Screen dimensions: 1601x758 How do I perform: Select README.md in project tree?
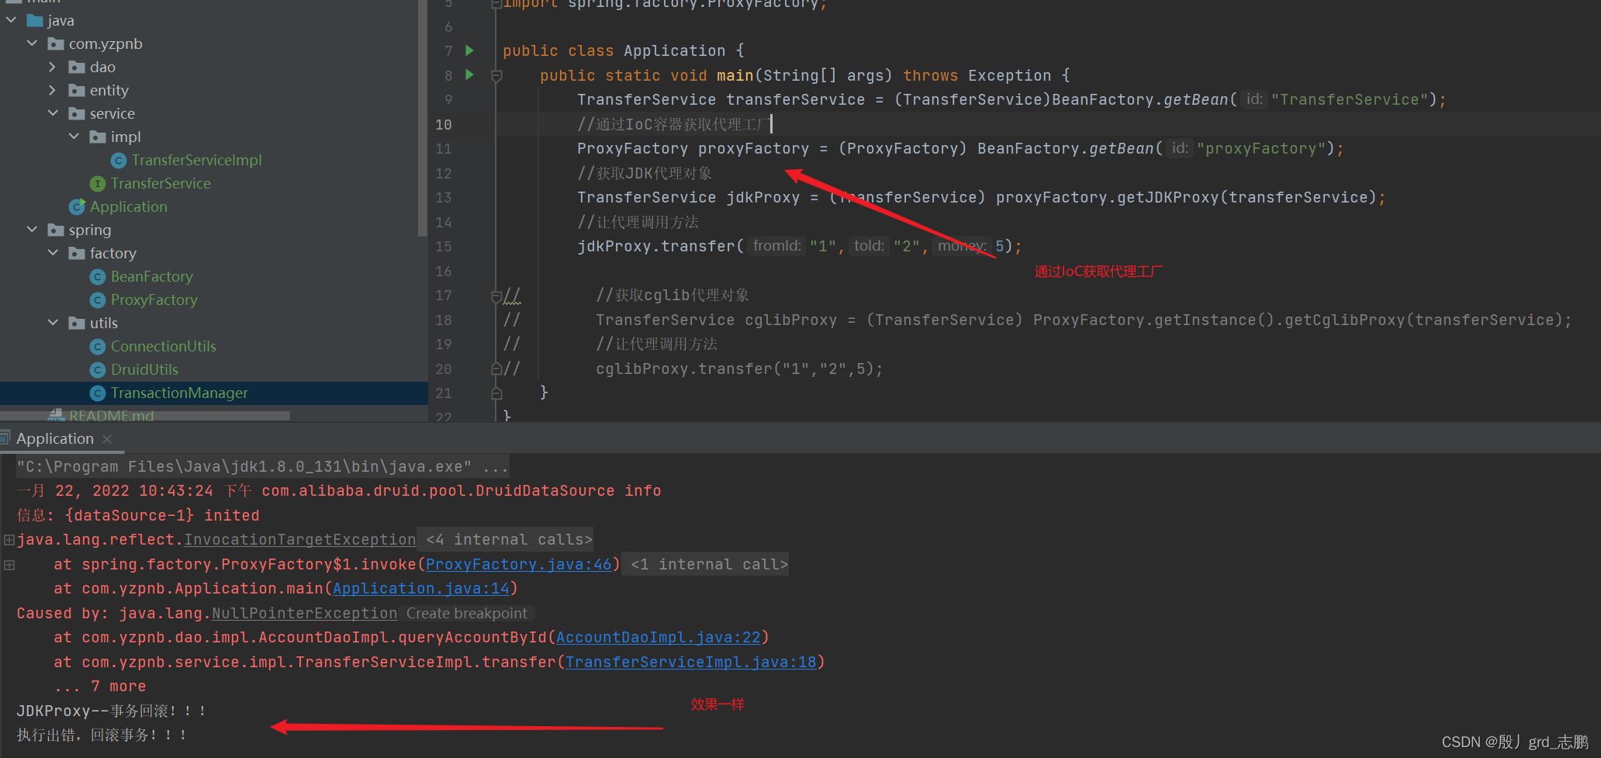(x=112, y=415)
